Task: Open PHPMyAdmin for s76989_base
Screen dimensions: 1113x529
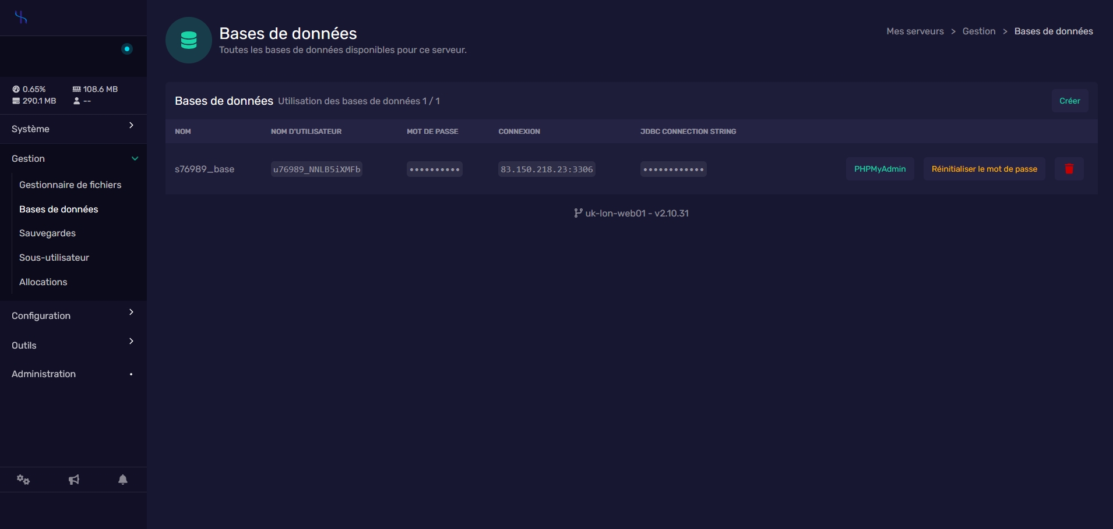Action: [879, 169]
